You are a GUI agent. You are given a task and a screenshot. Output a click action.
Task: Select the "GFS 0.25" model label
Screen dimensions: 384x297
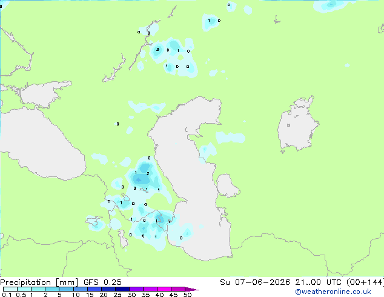coord(102,282)
